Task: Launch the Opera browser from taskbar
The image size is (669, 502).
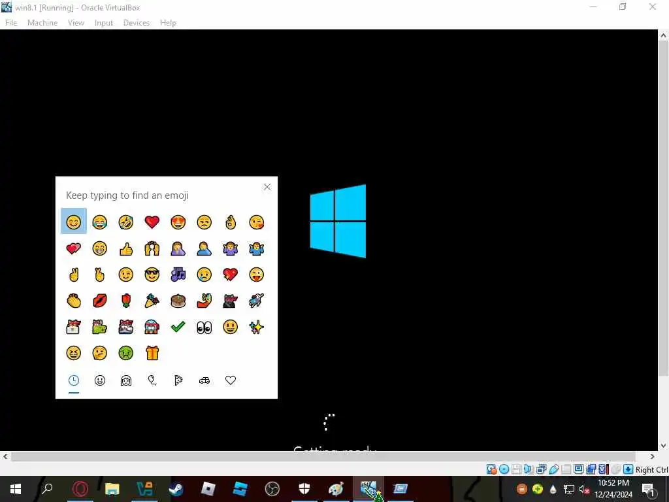Action: click(80, 489)
